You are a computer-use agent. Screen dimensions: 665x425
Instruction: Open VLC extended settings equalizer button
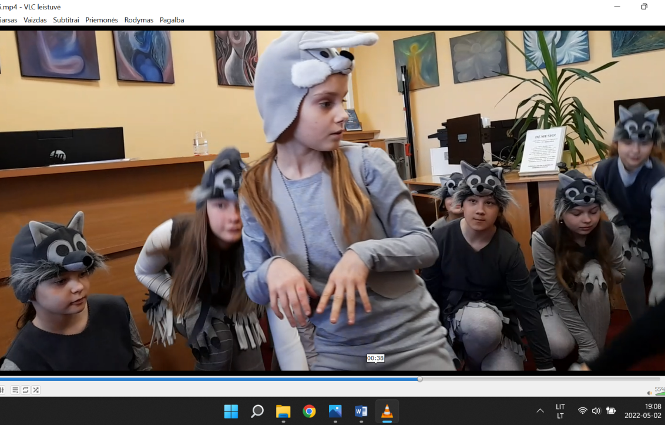2,390
